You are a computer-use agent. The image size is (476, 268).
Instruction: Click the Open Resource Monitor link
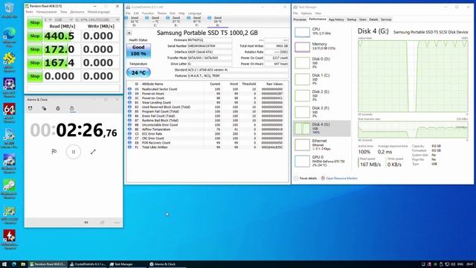coord(339,179)
